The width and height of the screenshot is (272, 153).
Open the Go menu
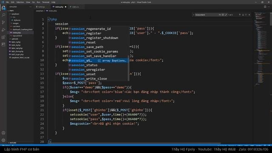point(34,2)
